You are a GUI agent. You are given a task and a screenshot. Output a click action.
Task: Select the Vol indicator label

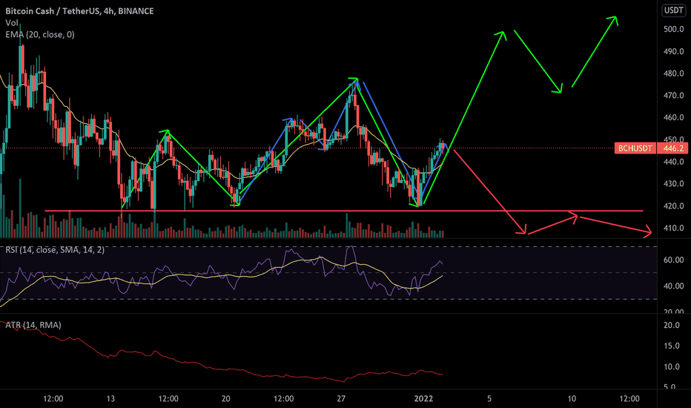(x=11, y=23)
